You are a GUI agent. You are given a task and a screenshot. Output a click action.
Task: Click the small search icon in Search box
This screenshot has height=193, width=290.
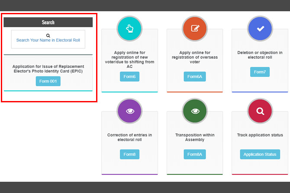tap(48, 35)
